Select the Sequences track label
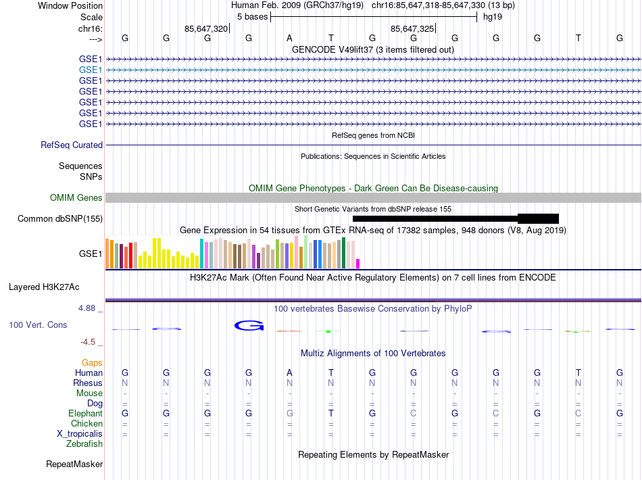Viewport: 642px width, 480px height. 80,166
